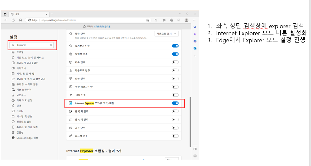Open 프린터 settings section

point(20,111)
